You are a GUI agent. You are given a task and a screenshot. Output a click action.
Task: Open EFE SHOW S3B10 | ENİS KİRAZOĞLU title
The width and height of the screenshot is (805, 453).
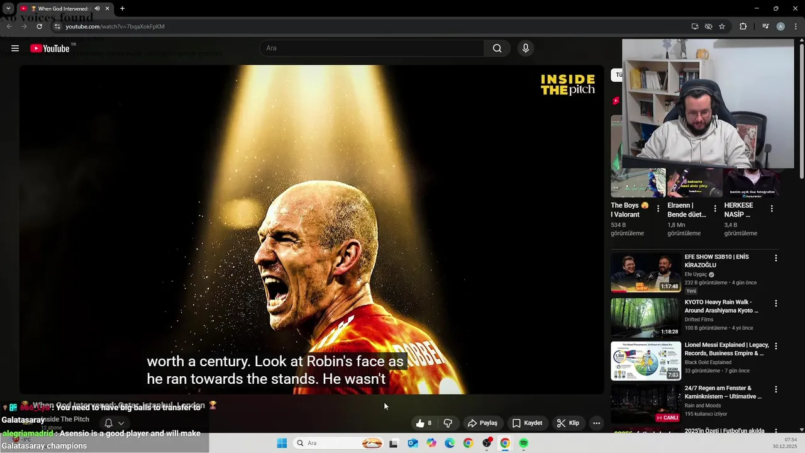point(717,261)
